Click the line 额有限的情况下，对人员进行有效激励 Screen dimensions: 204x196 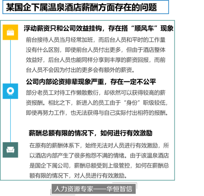78,176
